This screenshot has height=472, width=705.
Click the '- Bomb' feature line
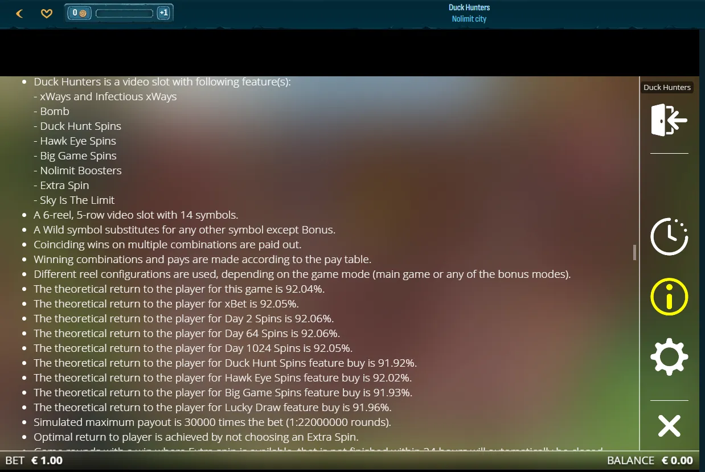(52, 112)
